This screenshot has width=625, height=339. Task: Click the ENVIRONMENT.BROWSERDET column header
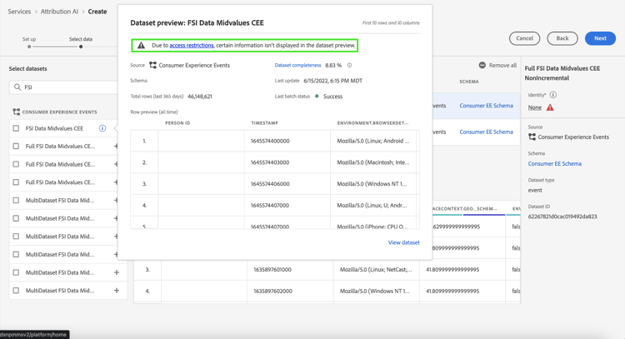[x=372, y=123]
